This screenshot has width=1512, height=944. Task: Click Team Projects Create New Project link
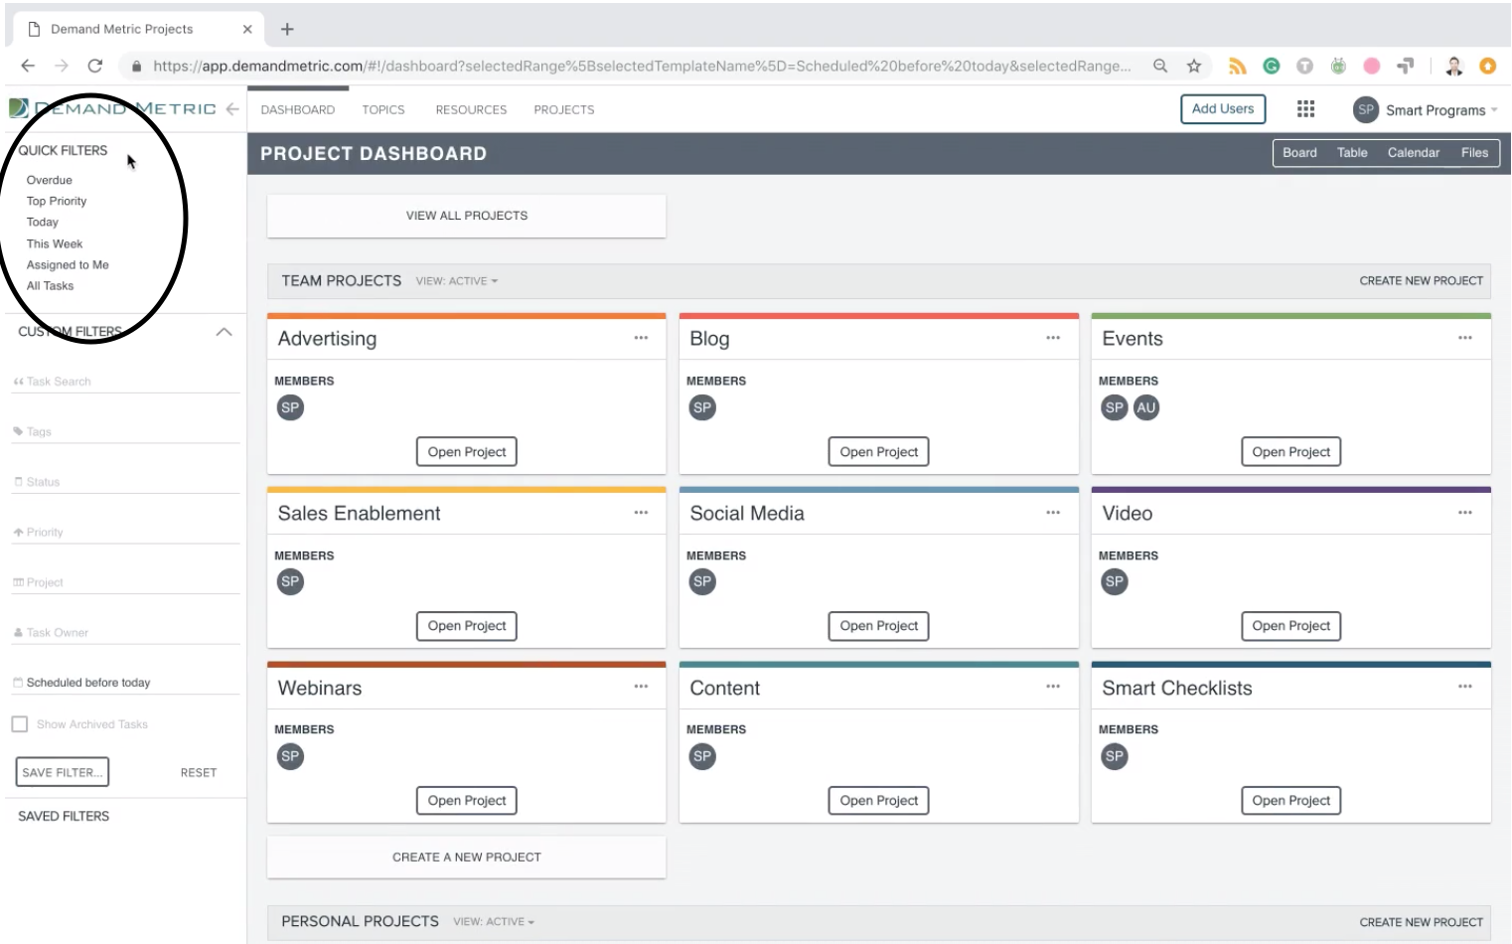click(1421, 281)
